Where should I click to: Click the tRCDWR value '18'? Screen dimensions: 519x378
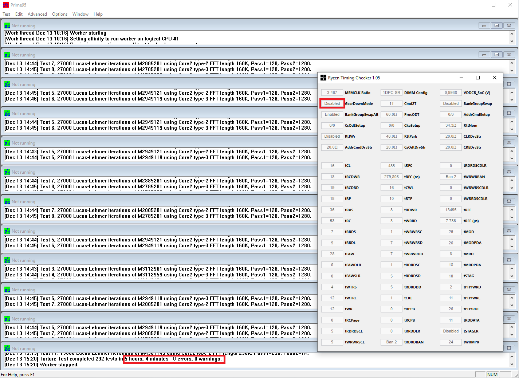pos(332,177)
